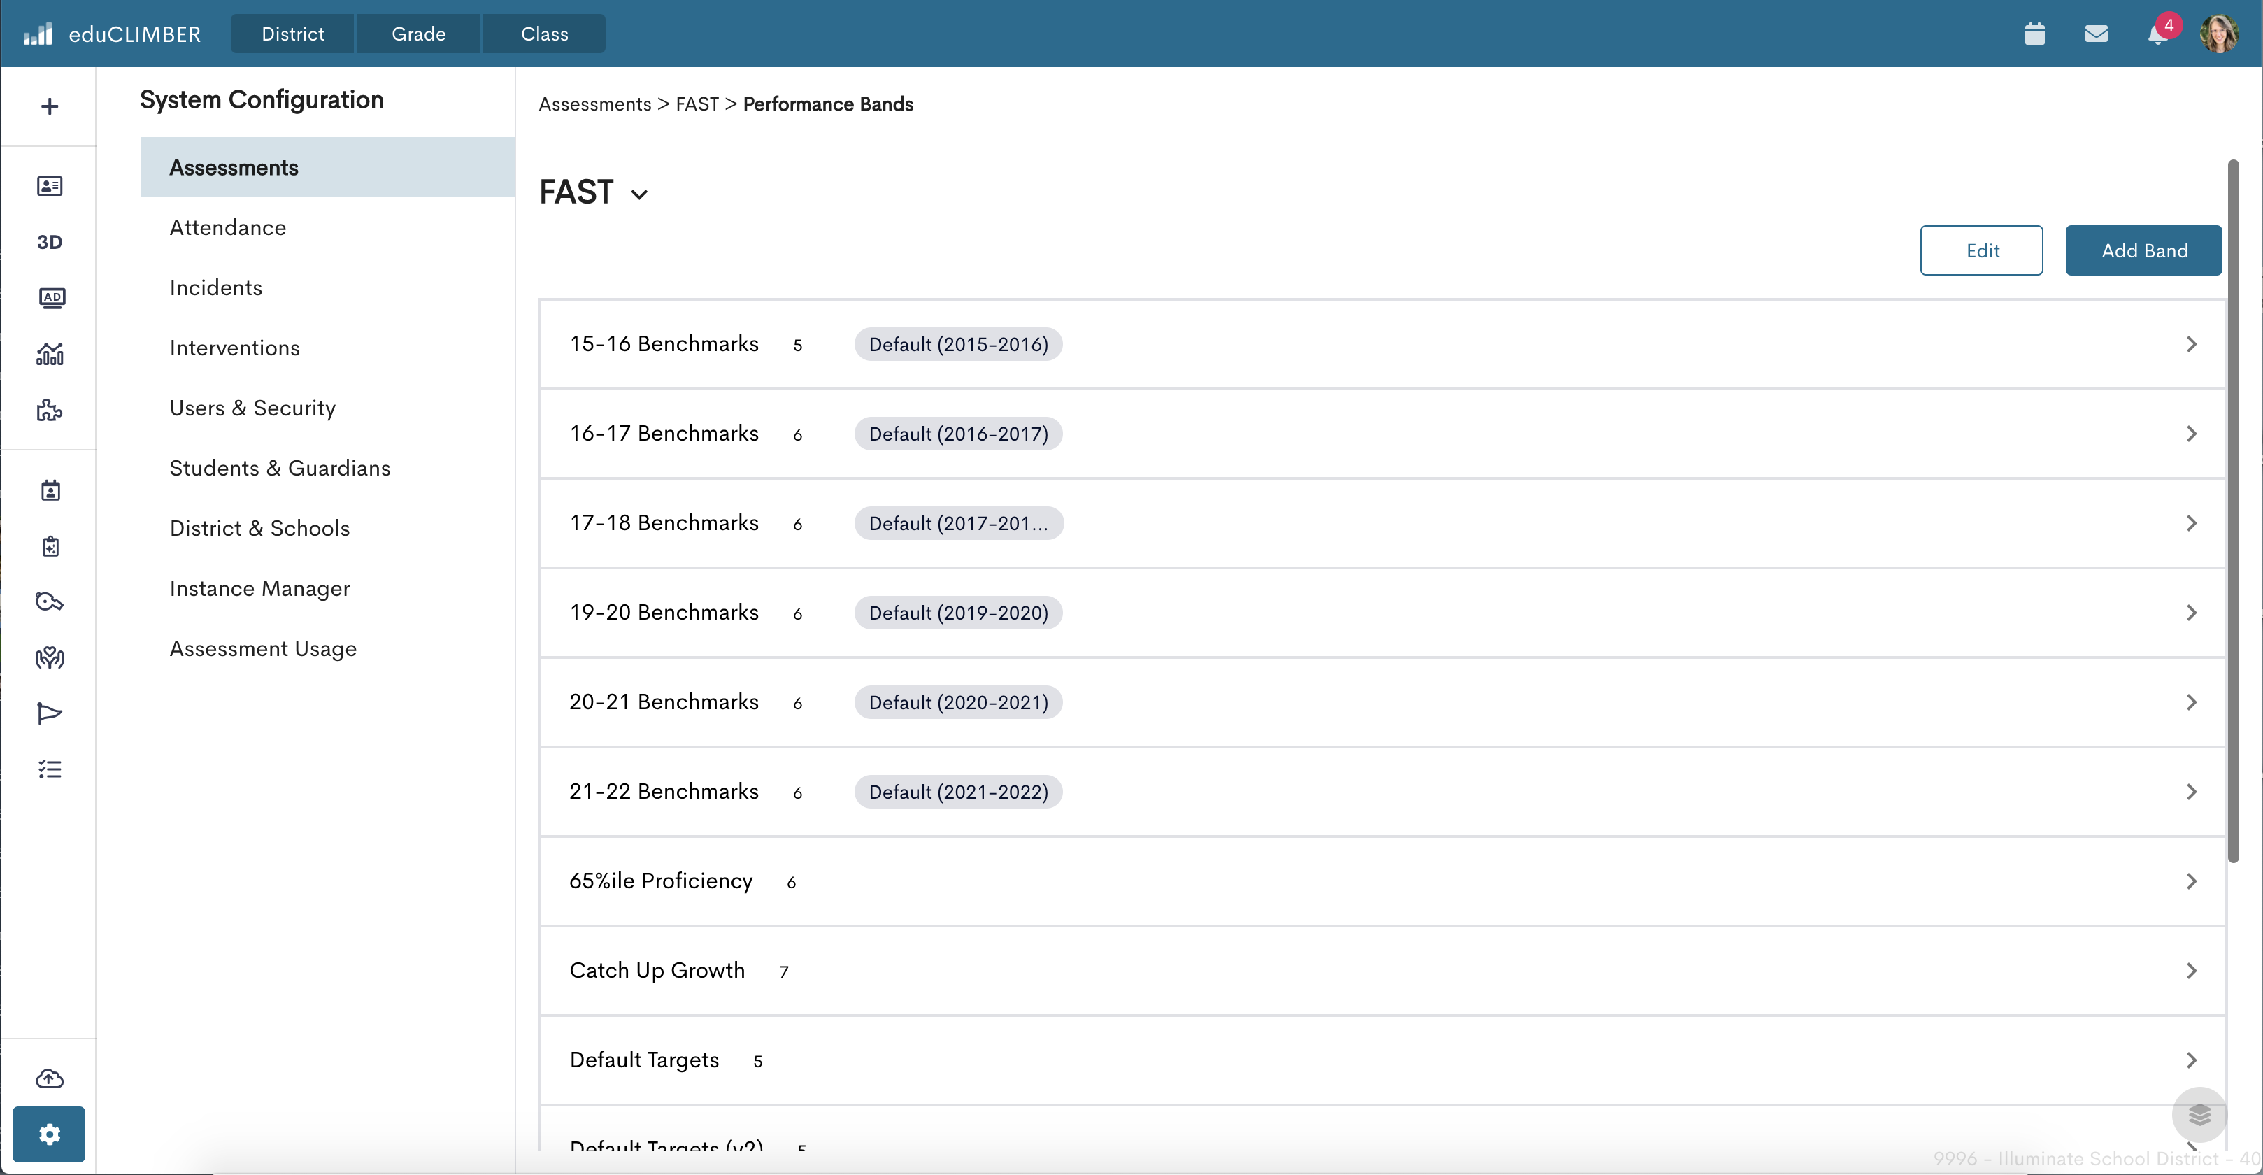Select Interventions in System Configuration

[328, 348]
